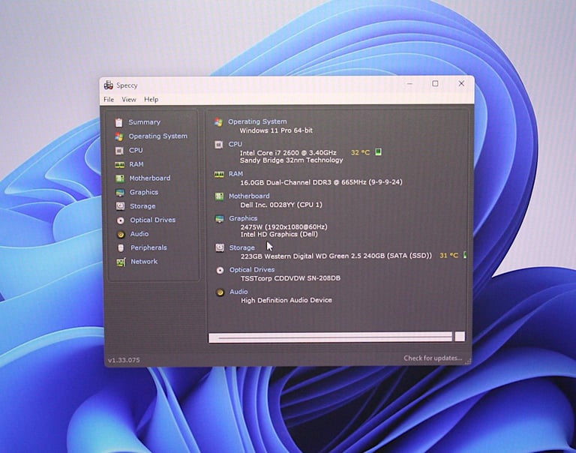Open the Operating System heading link
576x453 pixels.
tap(257, 121)
